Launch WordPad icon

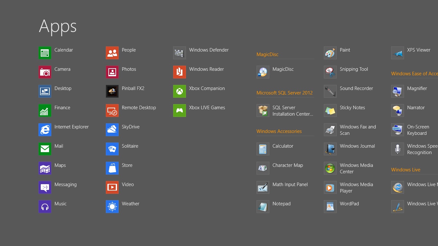tap(330, 207)
